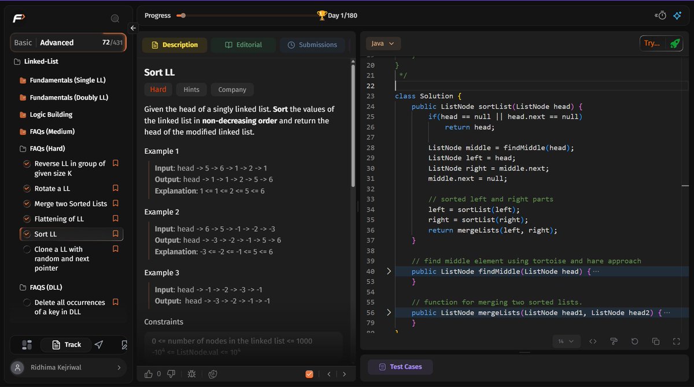Expand the Logic Building folder
The width and height of the screenshot is (694, 387).
point(46,115)
